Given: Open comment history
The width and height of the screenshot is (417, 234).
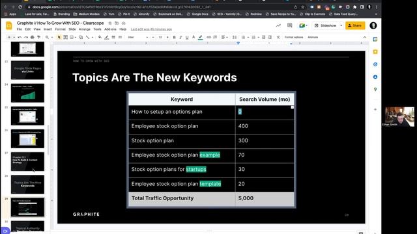Looking at the screenshot, I should [289, 25].
